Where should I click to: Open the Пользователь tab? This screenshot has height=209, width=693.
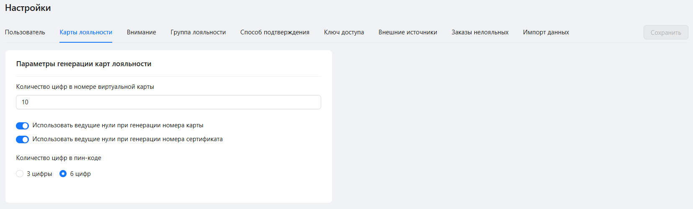pyautogui.click(x=25, y=32)
